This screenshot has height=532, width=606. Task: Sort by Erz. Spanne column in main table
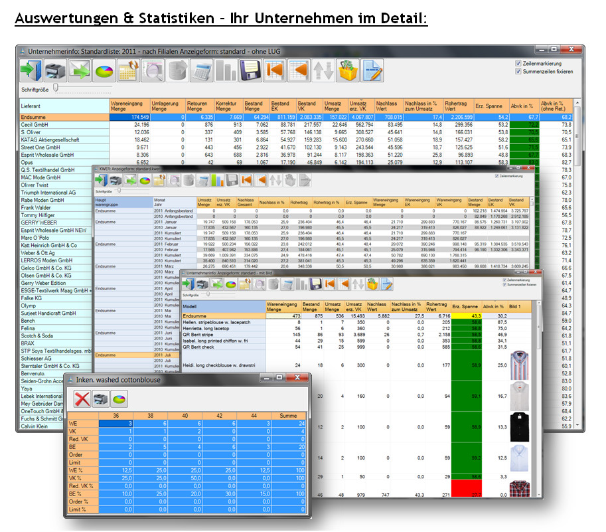pos(489,106)
